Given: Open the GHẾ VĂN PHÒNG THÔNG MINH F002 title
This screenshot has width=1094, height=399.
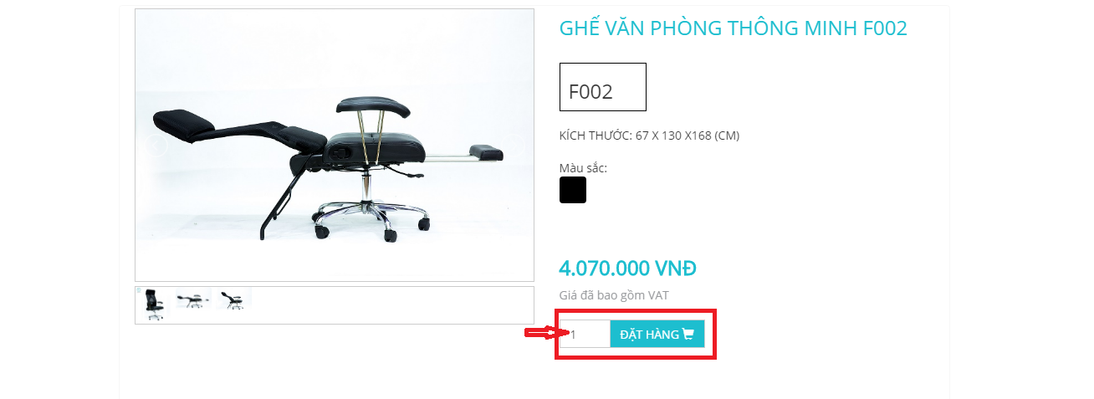Looking at the screenshot, I should 733,28.
